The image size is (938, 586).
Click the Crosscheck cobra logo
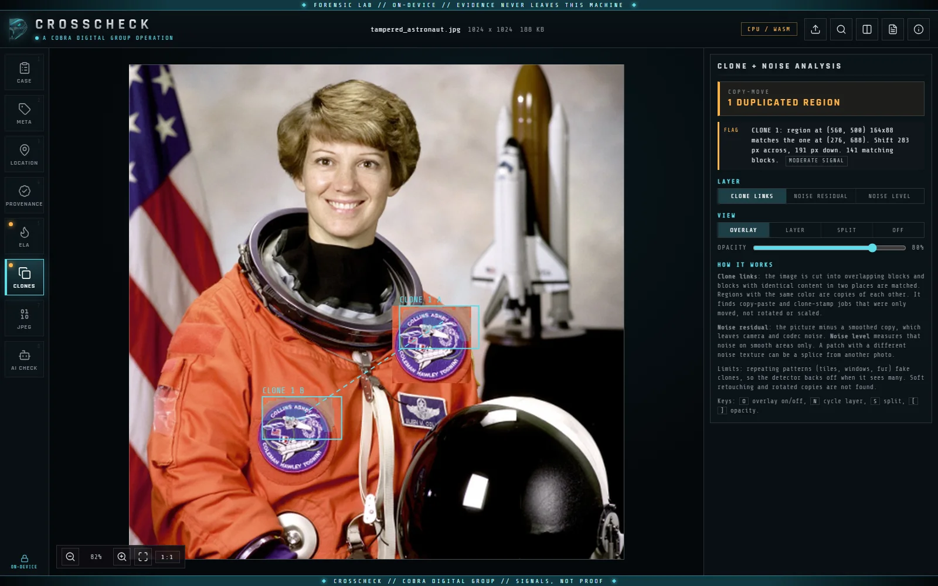point(18,29)
